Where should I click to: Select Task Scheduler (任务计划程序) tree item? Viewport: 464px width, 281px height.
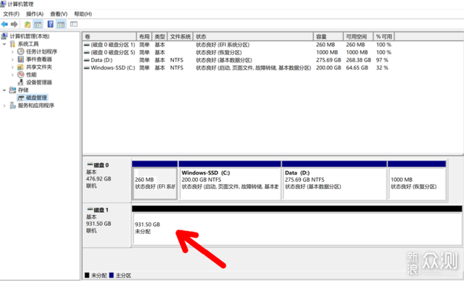click(42, 51)
